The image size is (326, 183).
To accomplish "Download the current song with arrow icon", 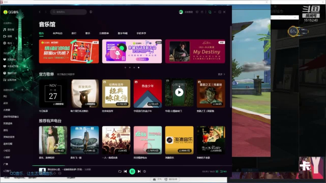I will tap(55, 173).
